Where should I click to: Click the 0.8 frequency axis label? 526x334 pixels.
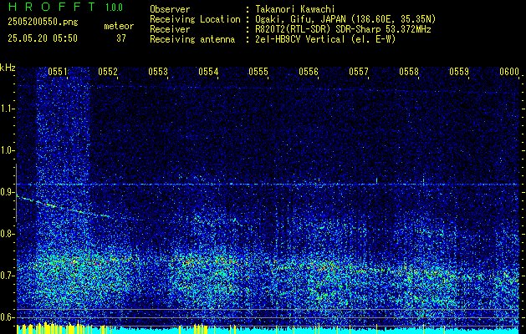(x=7, y=234)
